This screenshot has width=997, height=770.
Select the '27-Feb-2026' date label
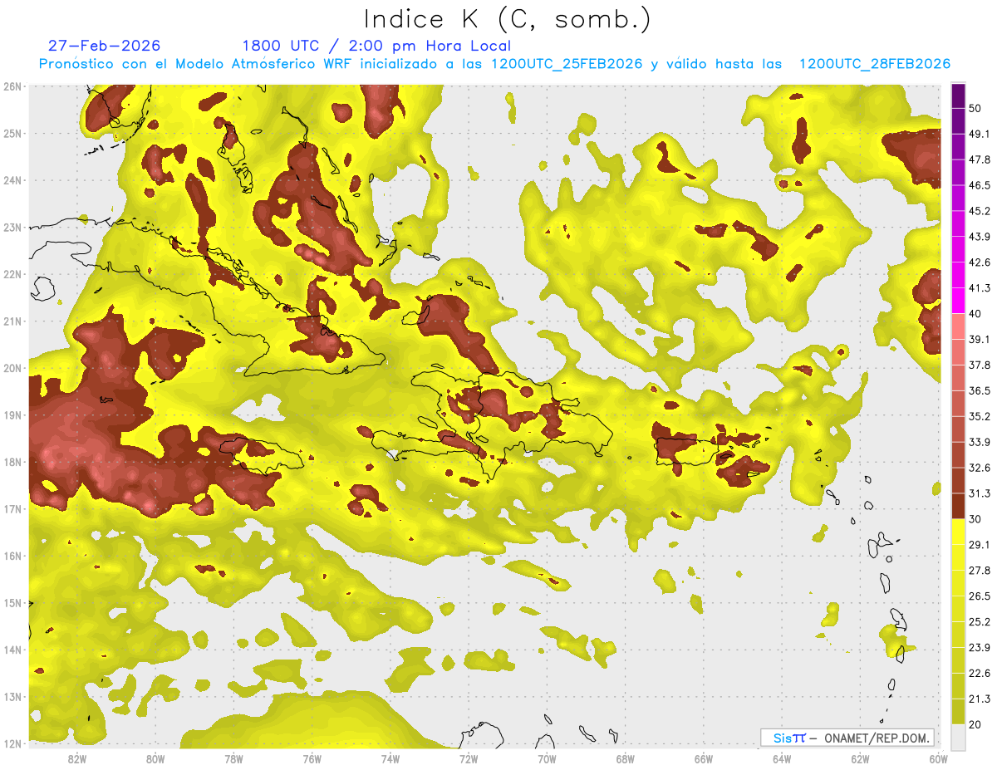pos(104,46)
